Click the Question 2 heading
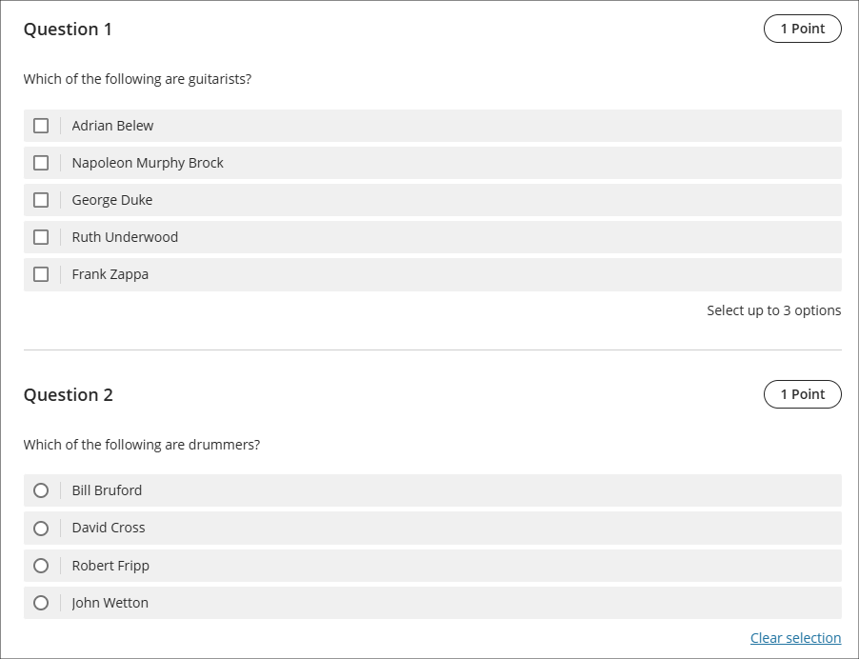Screen dimensions: 859x659 pos(68,395)
